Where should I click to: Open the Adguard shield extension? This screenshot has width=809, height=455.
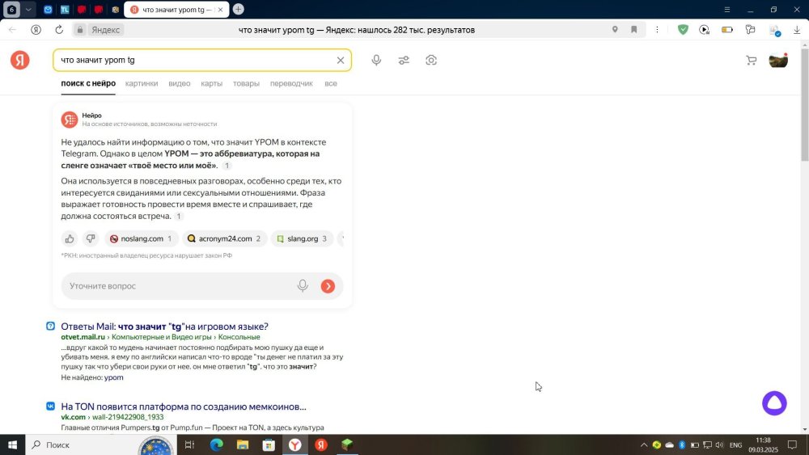[x=683, y=30]
